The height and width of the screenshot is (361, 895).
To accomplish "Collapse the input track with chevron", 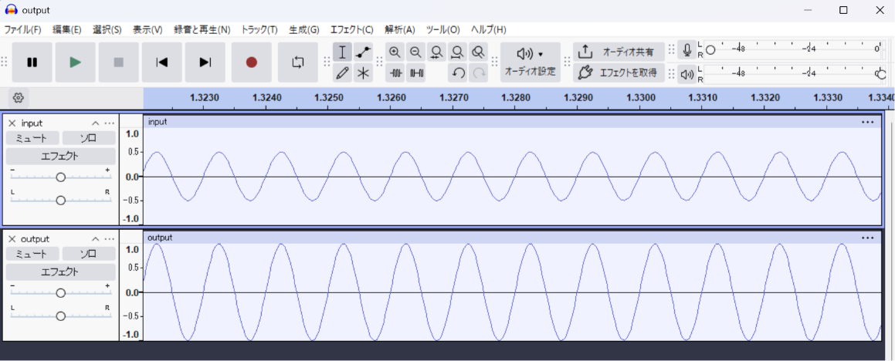I will click(x=95, y=123).
